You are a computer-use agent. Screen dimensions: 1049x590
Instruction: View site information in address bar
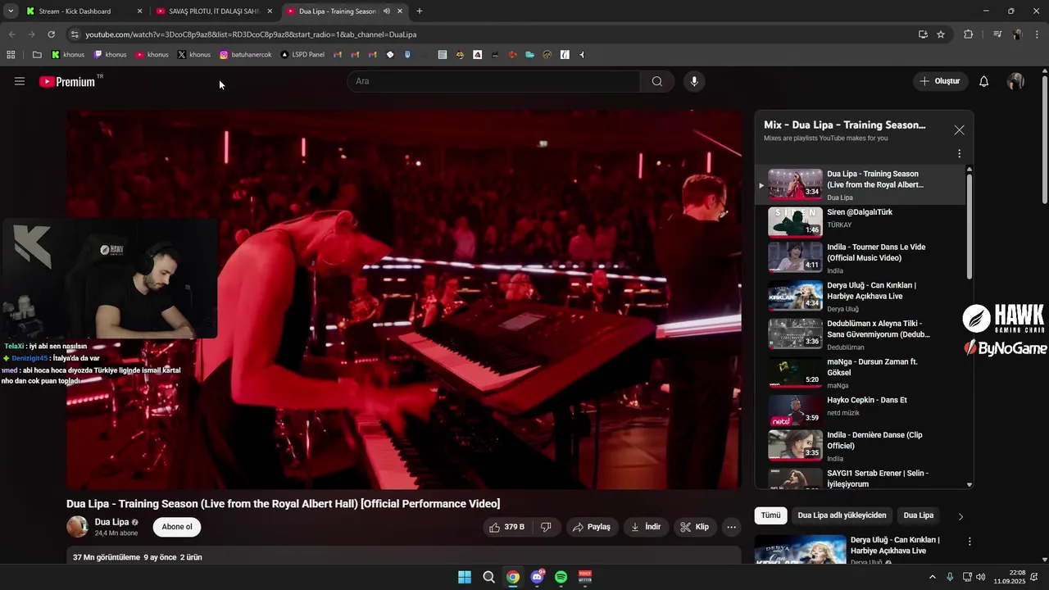point(75,34)
